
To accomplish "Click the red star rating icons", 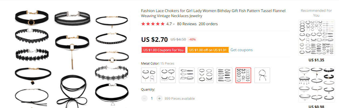I will (x=153, y=24).
